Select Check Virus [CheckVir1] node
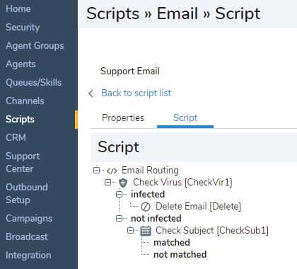297x269 pixels. (x=182, y=182)
